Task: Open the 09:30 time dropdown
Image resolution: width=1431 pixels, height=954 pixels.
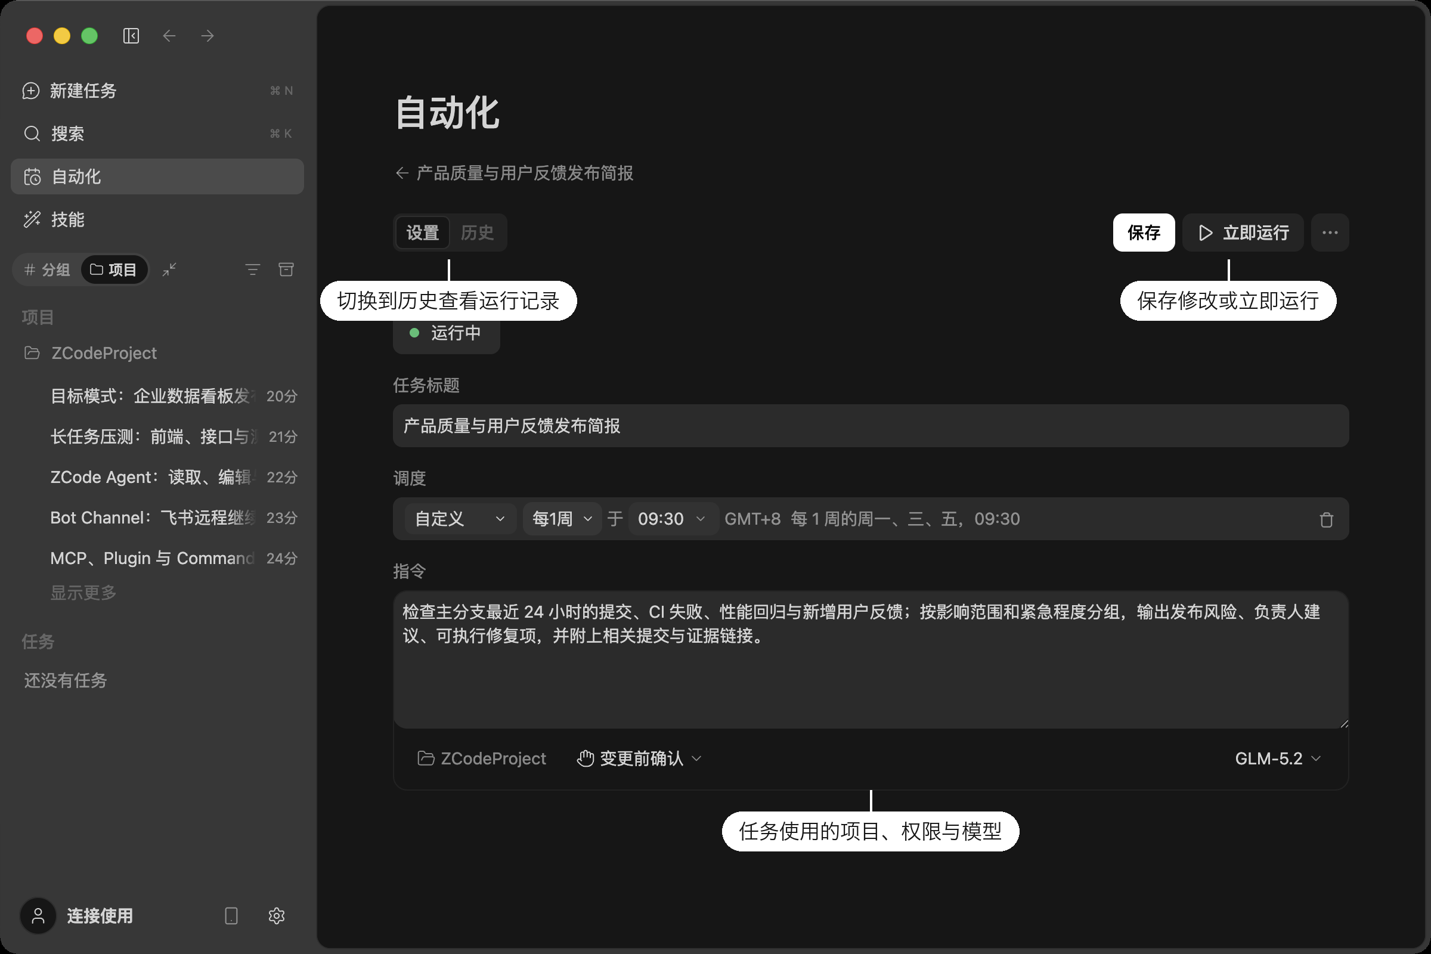Action: coord(673,519)
